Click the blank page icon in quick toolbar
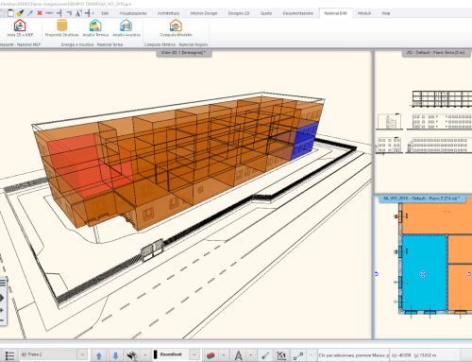The image size is (472, 362). pyautogui.click(x=10, y=13)
